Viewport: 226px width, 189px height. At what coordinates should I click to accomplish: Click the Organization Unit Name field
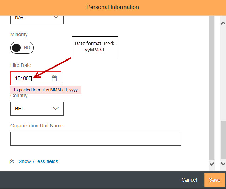click(x=96, y=139)
